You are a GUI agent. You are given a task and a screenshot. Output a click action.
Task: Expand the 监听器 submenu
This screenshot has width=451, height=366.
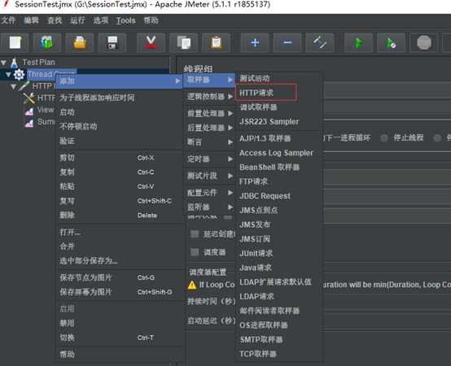coord(209,207)
